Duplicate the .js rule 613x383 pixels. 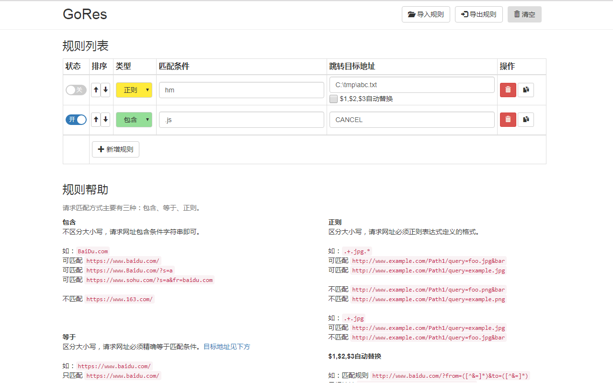[x=526, y=120]
